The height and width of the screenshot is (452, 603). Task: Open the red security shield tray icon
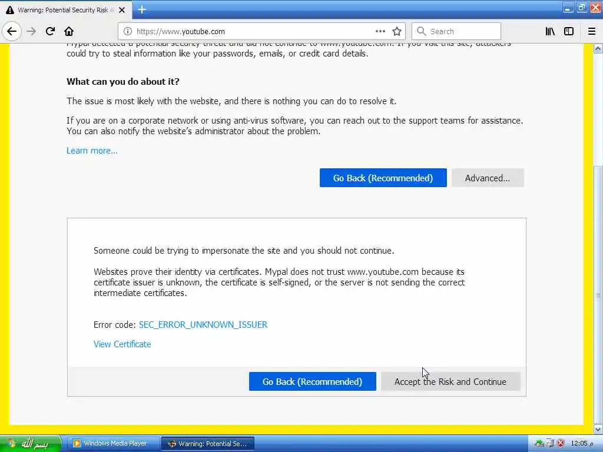[561, 444]
